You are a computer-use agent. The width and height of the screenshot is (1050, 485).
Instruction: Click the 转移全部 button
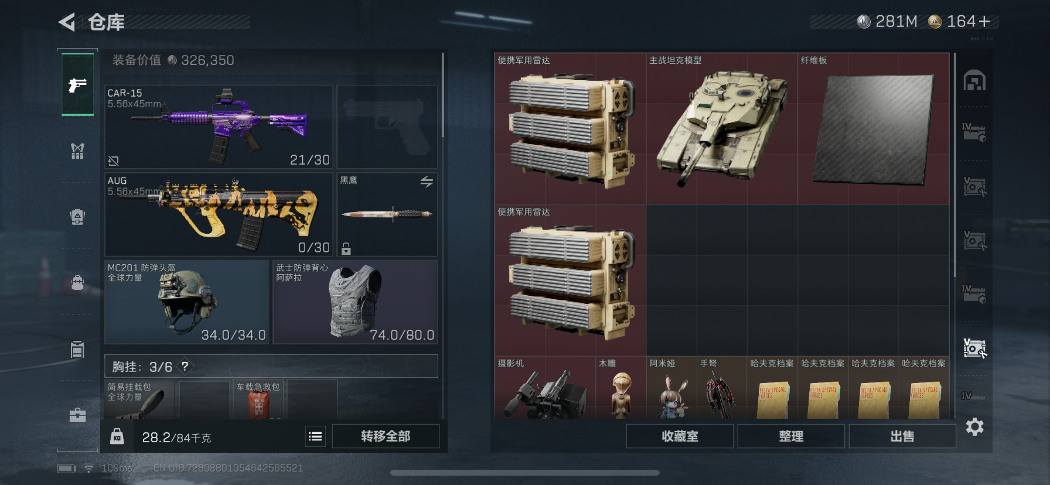pos(386,436)
